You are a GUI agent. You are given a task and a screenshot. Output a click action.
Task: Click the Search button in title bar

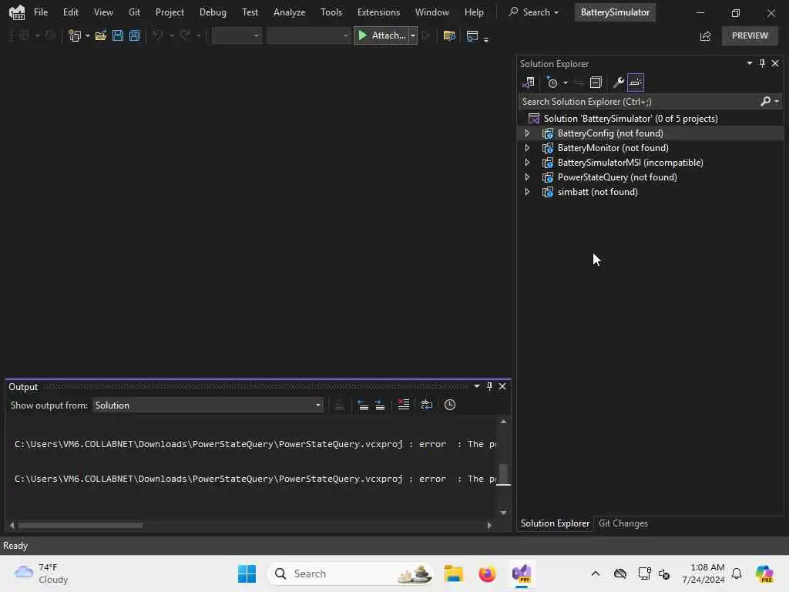tap(533, 12)
